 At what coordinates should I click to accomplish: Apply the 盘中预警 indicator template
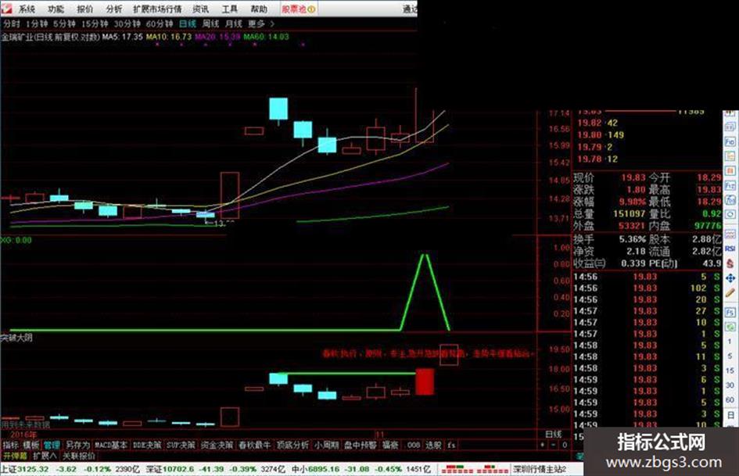click(x=361, y=445)
